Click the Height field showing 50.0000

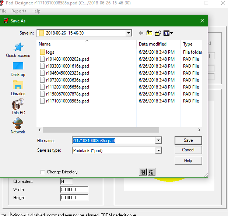(x=74, y=198)
